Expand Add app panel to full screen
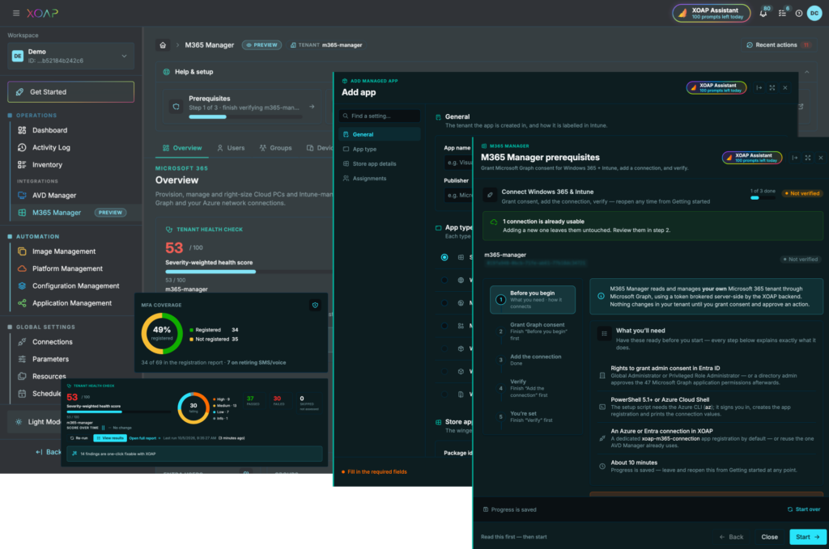The height and width of the screenshot is (549, 829). pos(772,87)
